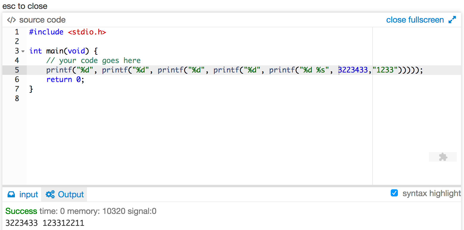Click the close fullscreen link
The height and width of the screenshot is (230, 464).
[415, 20]
